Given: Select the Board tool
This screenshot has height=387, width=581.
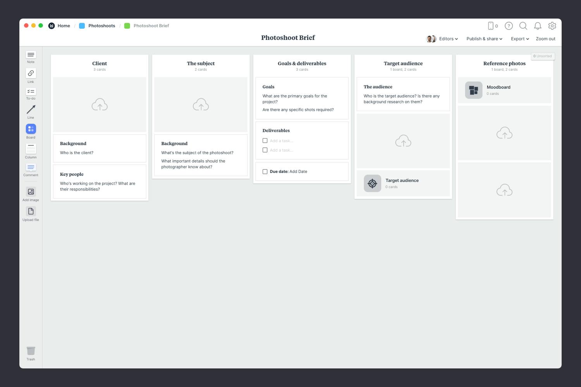Looking at the screenshot, I should pyautogui.click(x=31, y=129).
